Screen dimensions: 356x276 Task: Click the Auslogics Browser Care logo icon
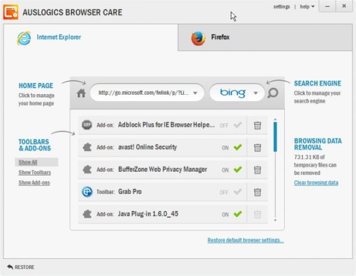(11, 12)
